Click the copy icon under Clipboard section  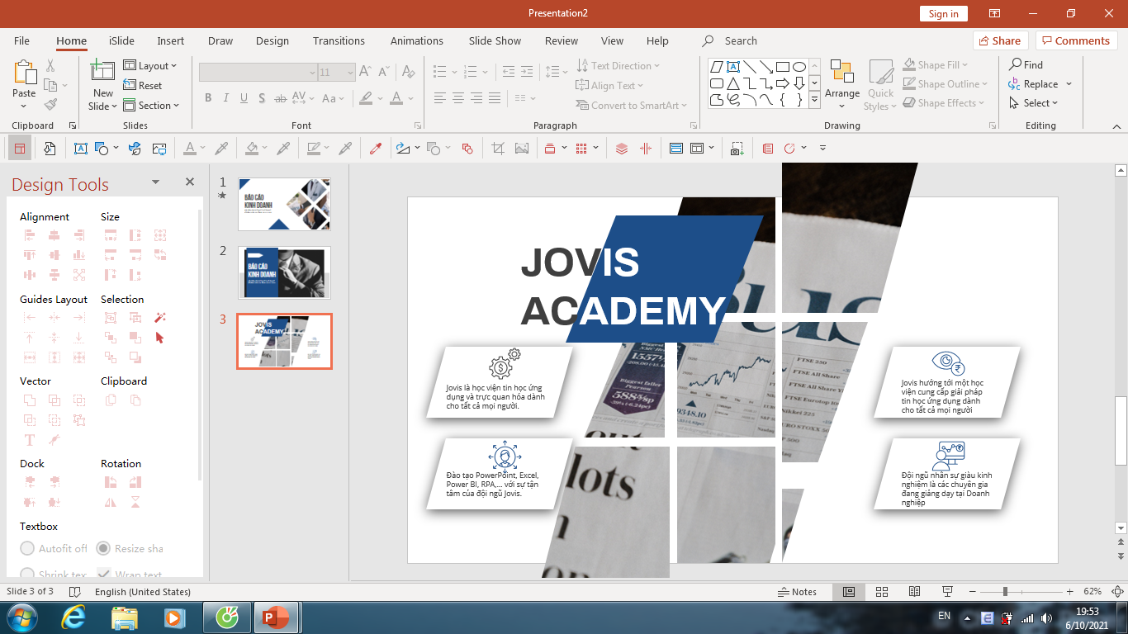111,400
